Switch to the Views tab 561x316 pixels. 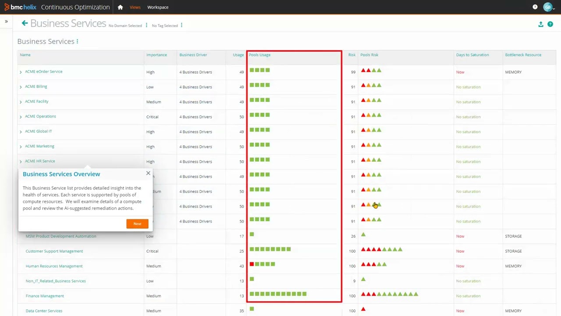(x=135, y=7)
